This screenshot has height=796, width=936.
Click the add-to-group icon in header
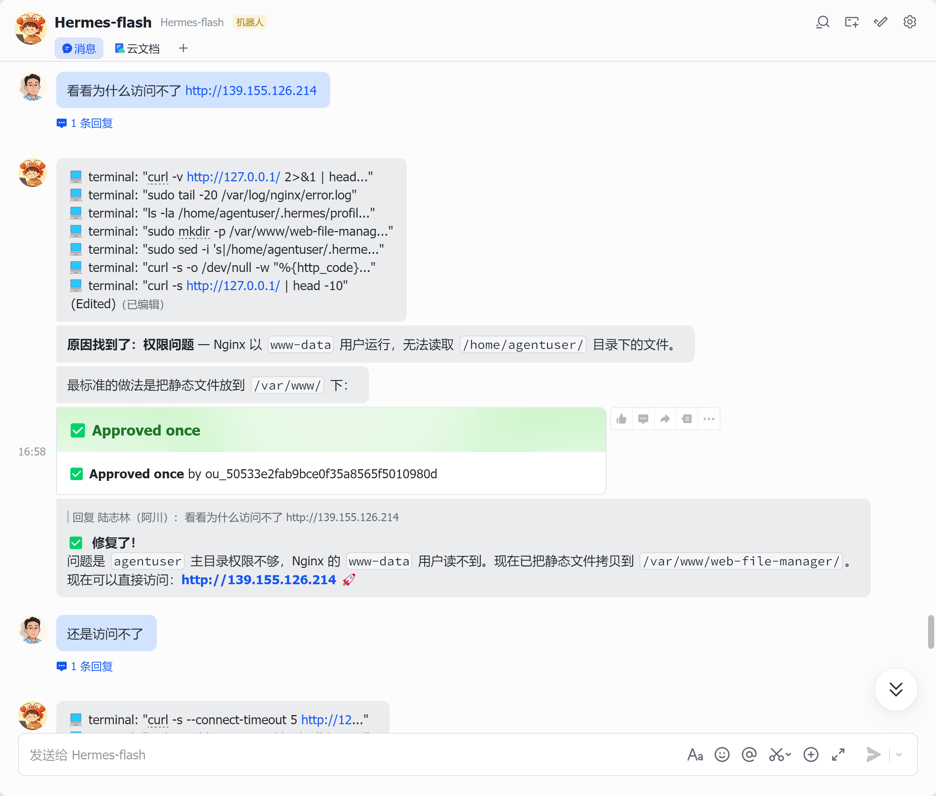(x=851, y=22)
